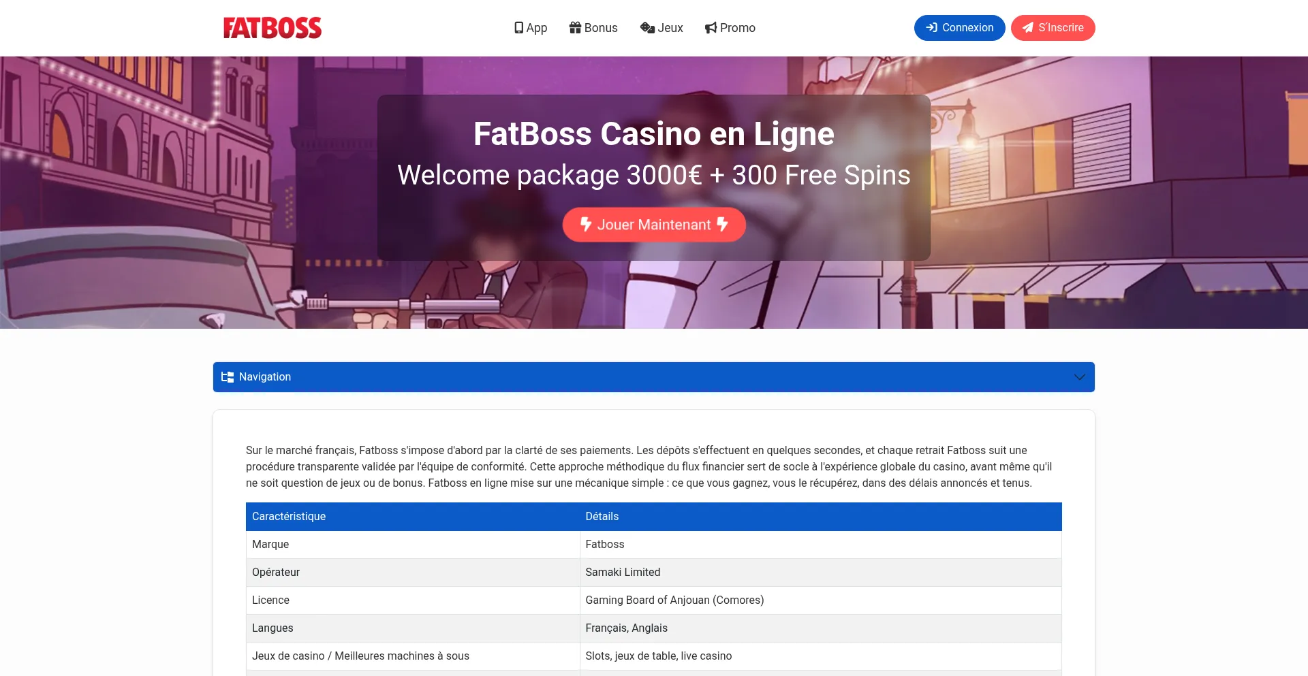The width and height of the screenshot is (1308, 676).
Task: Click the megaphone icon beside Promo
Action: click(x=711, y=28)
